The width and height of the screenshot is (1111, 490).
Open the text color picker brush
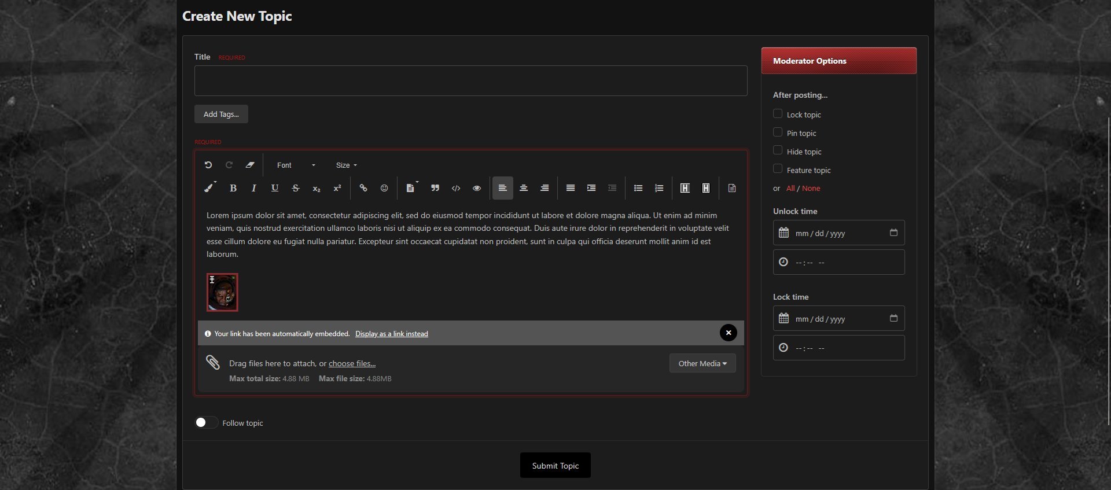point(209,188)
